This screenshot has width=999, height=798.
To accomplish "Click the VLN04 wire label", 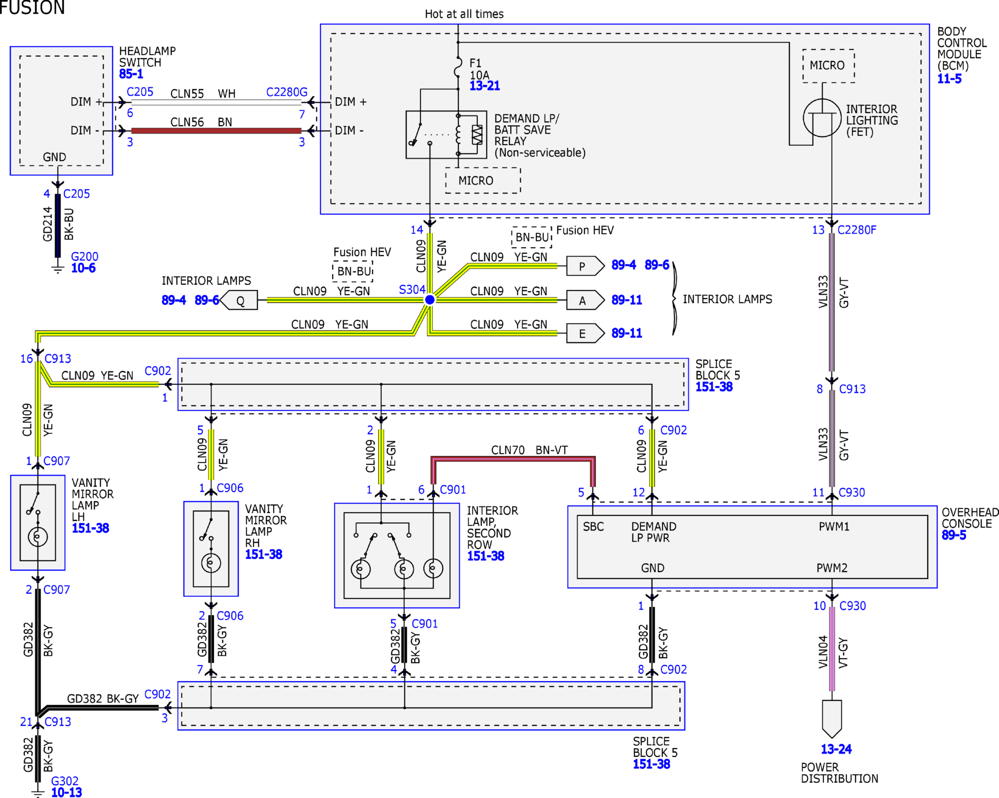I will [x=823, y=652].
